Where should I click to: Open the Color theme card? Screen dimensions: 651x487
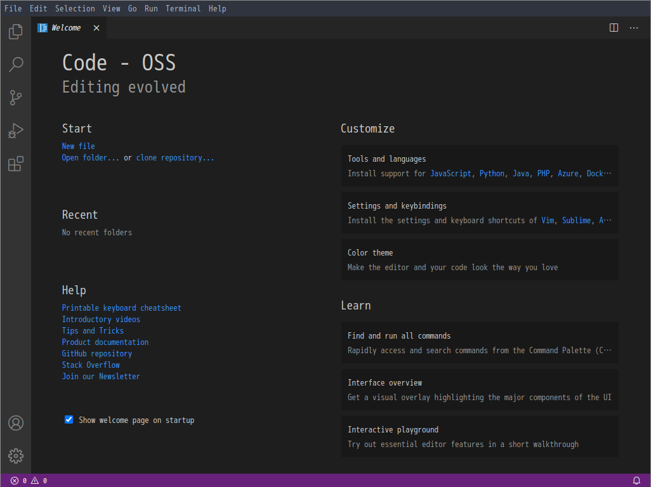pos(480,260)
